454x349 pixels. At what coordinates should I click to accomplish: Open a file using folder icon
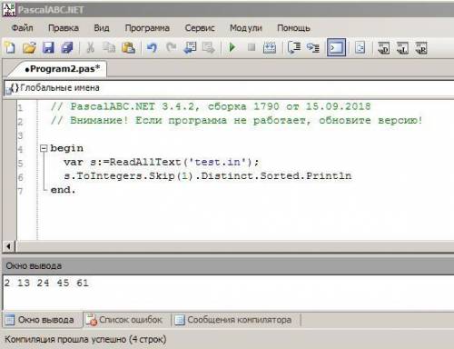(x=29, y=48)
